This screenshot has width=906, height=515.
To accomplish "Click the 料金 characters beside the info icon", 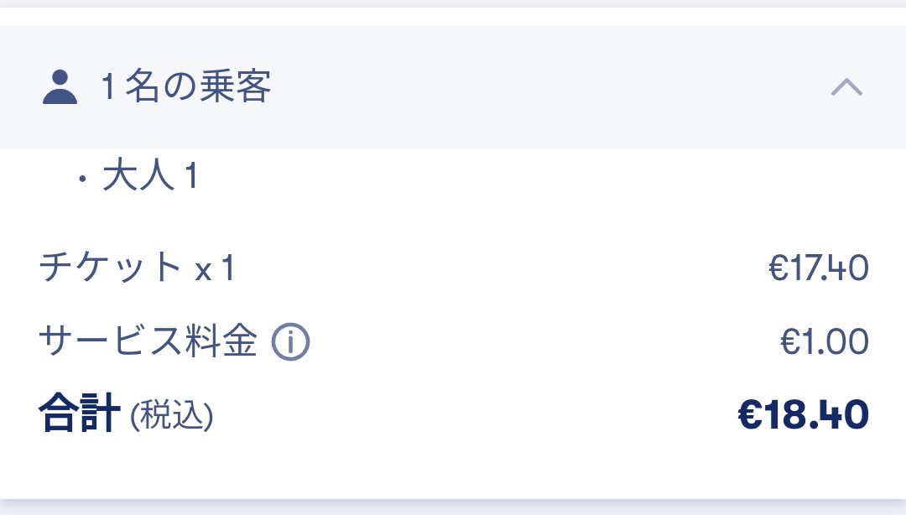I will (x=221, y=341).
